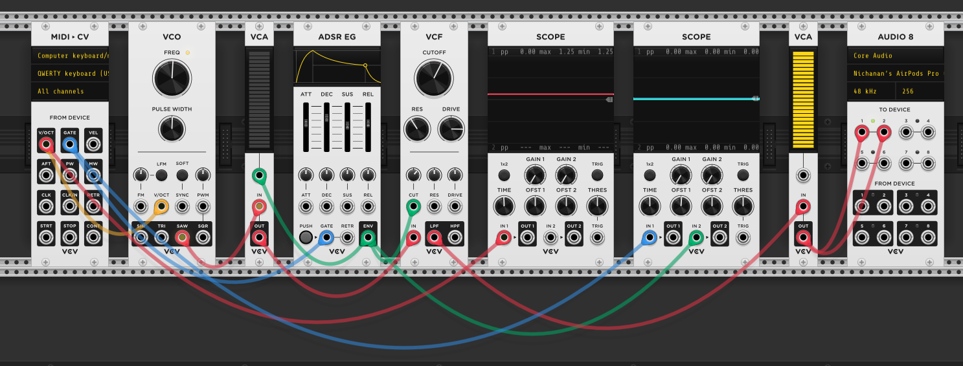963x366 pixels.
Task: Select the RETR input jack on ADSR EG
Action: pyautogui.click(x=347, y=238)
